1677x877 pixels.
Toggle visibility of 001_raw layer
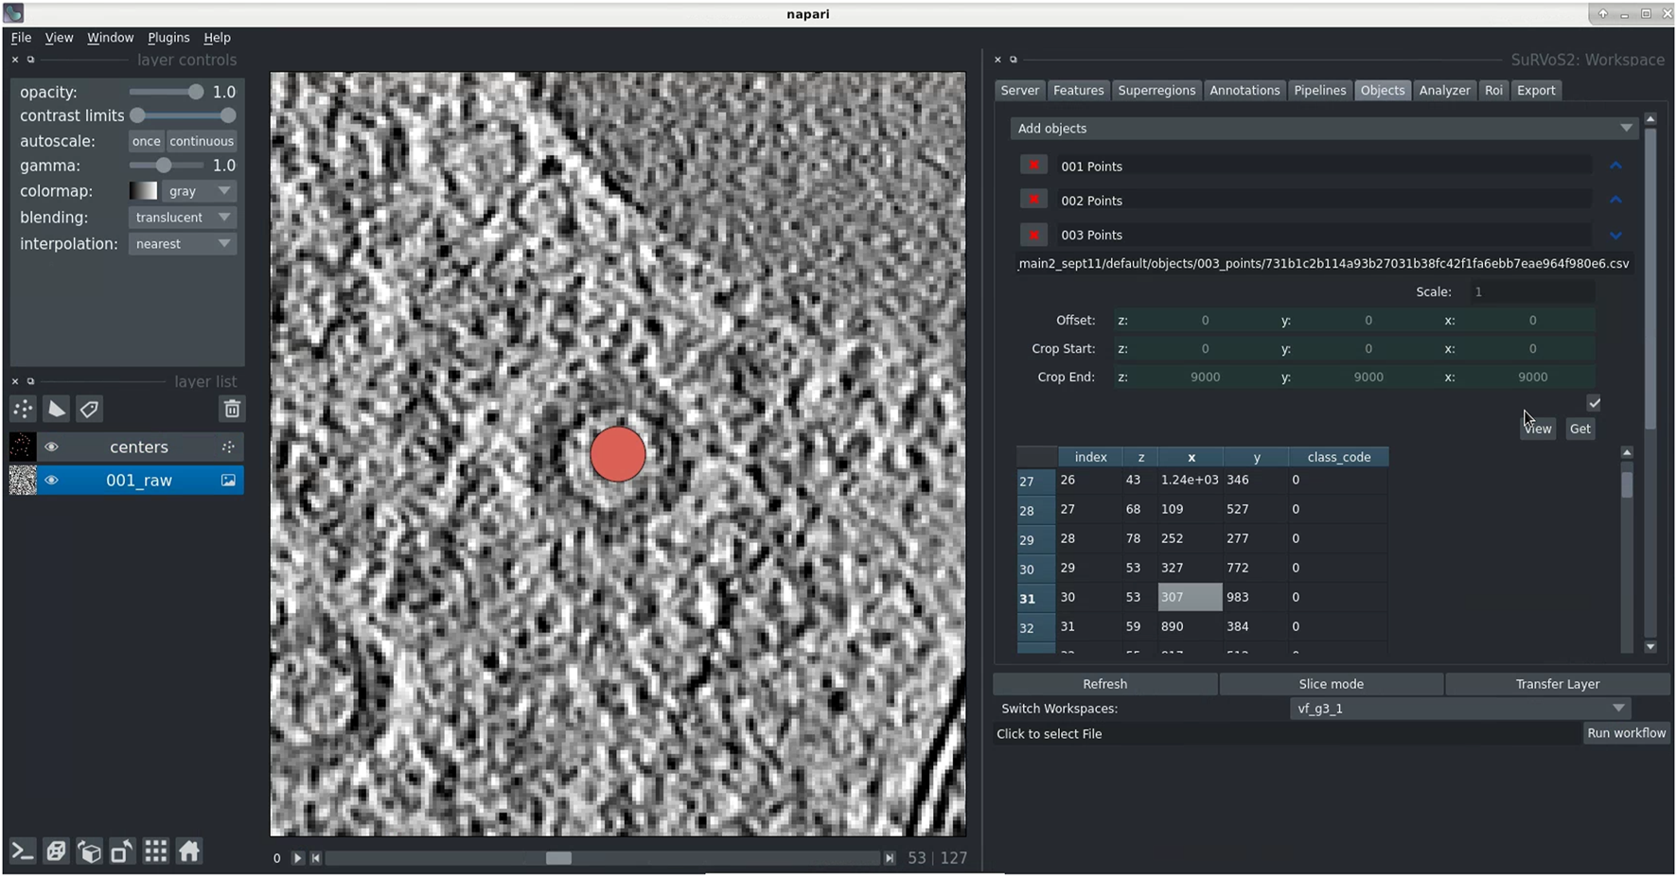(x=52, y=481)
